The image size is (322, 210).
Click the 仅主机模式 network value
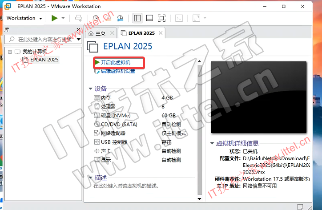174,133
